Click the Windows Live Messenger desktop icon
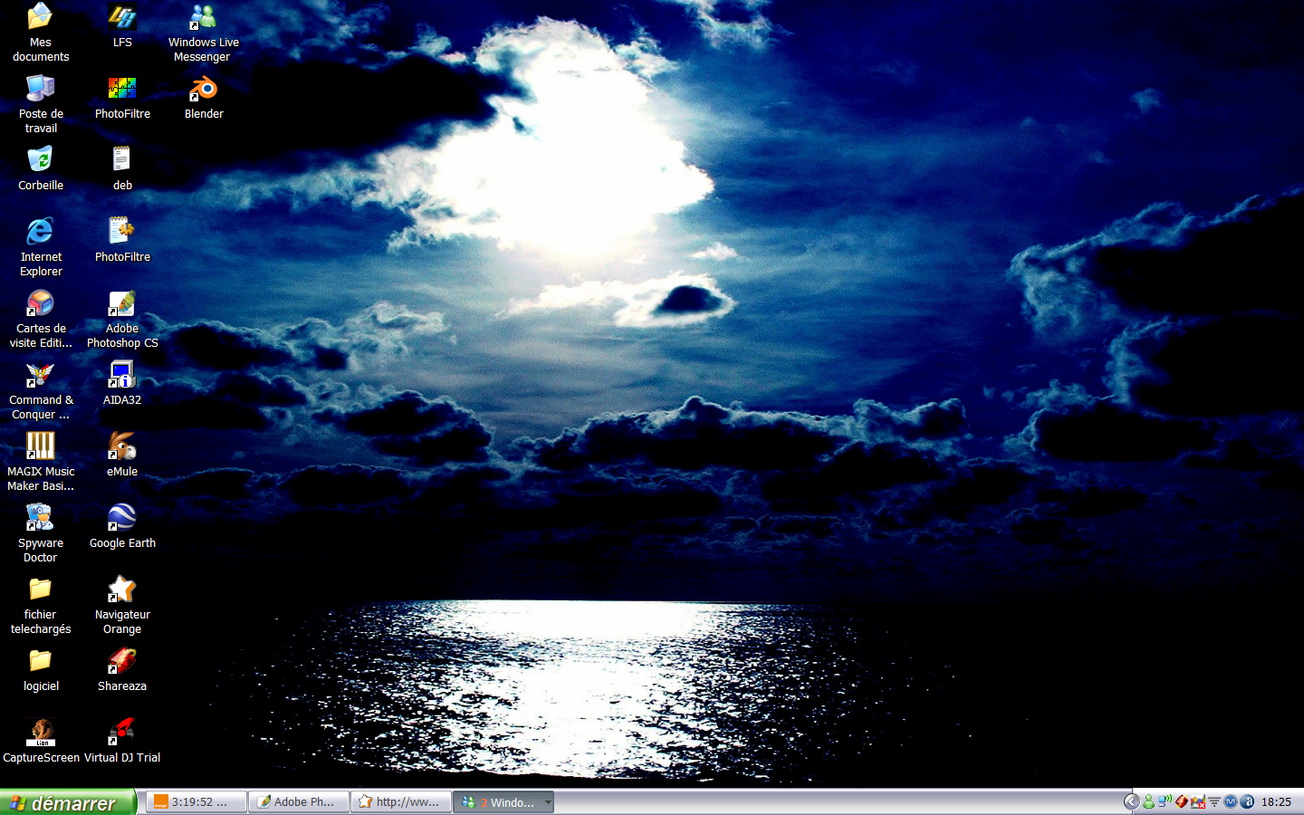 coord(204,18)
